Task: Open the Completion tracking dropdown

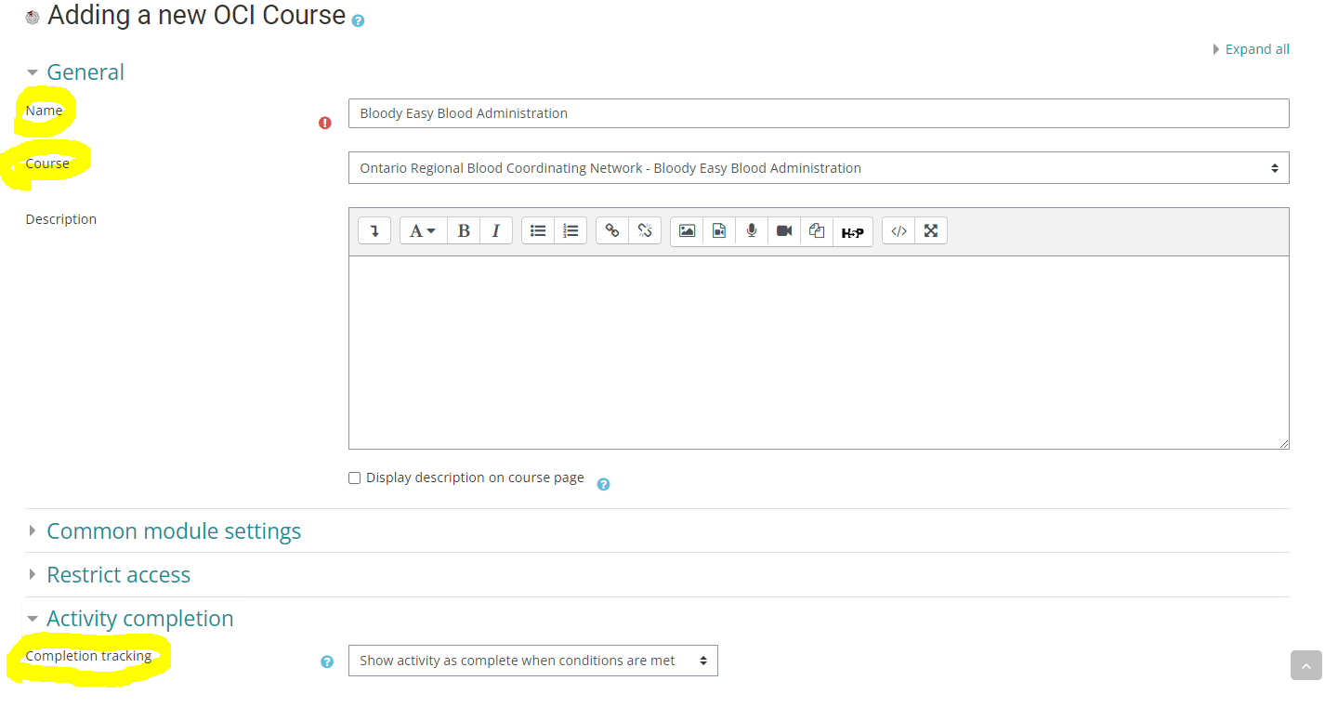Action: click(532, 661)
